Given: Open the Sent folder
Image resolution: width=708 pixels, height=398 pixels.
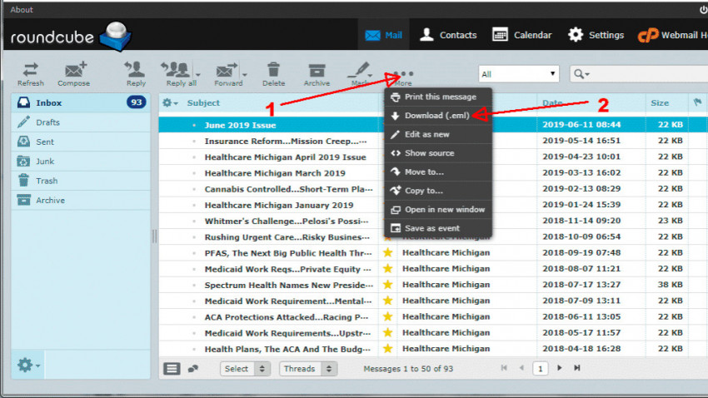Looking at the screenshot, I should (x=81, y=142).
